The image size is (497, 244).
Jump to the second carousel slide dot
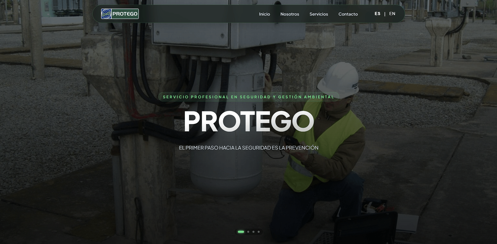248,232
